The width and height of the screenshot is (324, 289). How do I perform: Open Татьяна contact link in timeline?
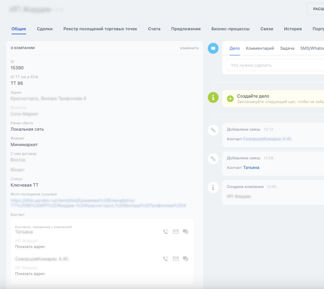point(251,168)
